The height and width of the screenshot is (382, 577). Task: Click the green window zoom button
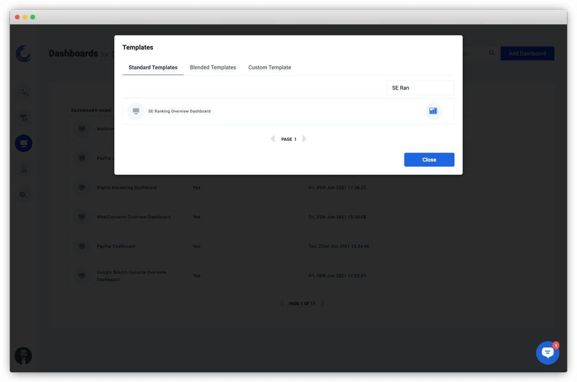pos(33,17)
